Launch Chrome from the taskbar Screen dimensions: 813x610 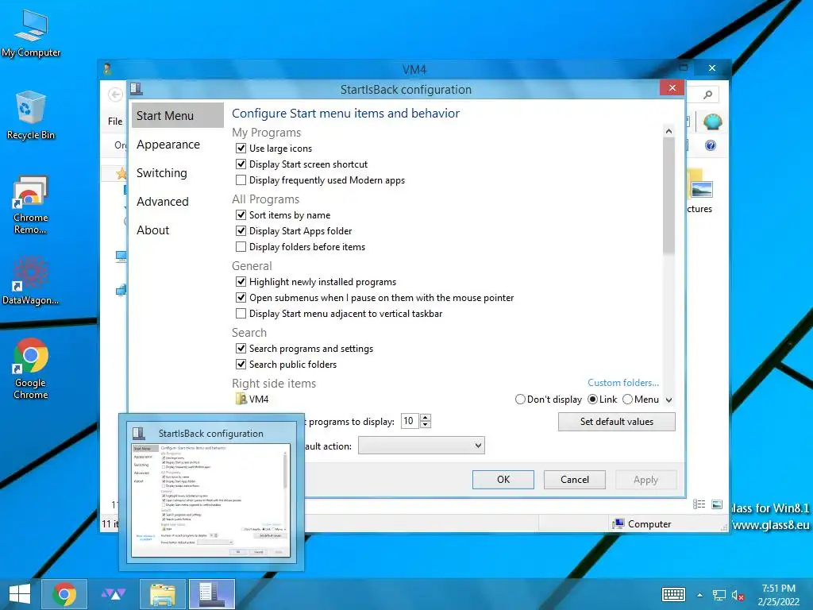coord(64,594)
